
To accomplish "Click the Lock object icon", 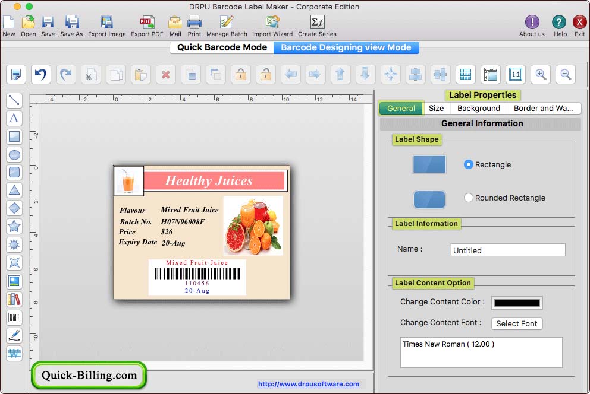I will click(x=241, y=74).
